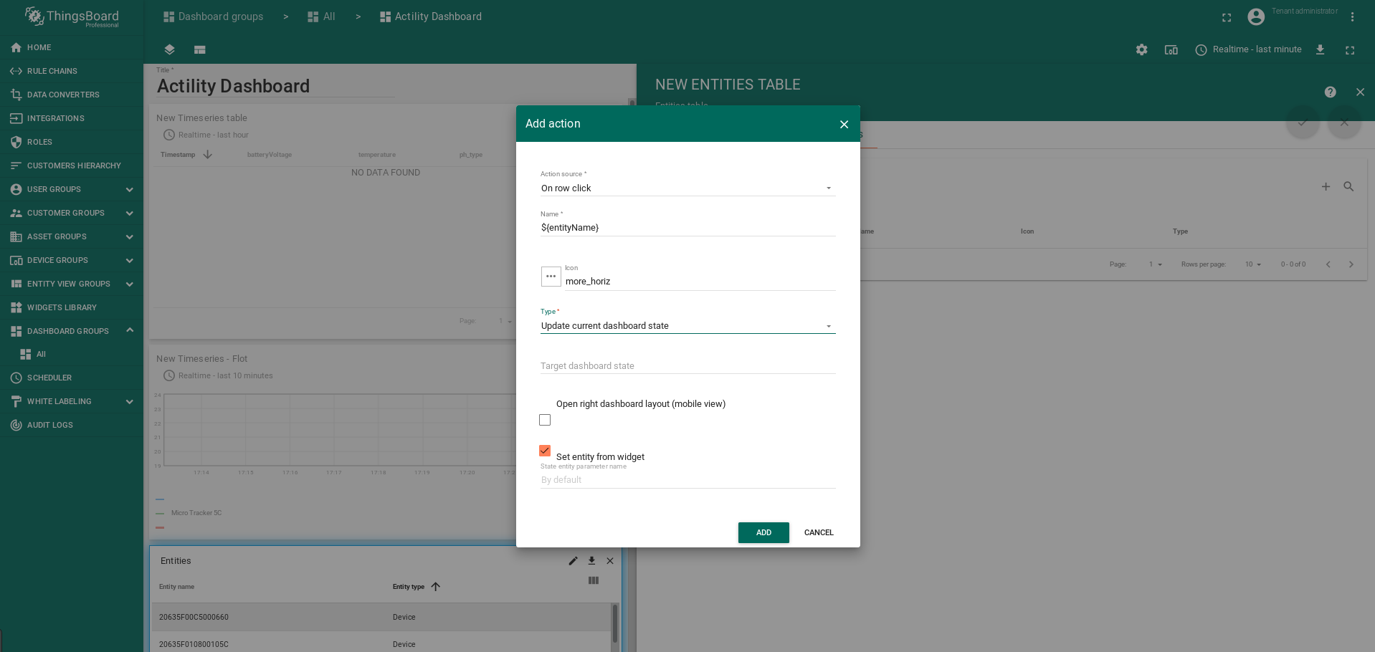Open Realtime - last minute time window
The height and width of the screenshot is (652, 1375).
(1248, 49)
